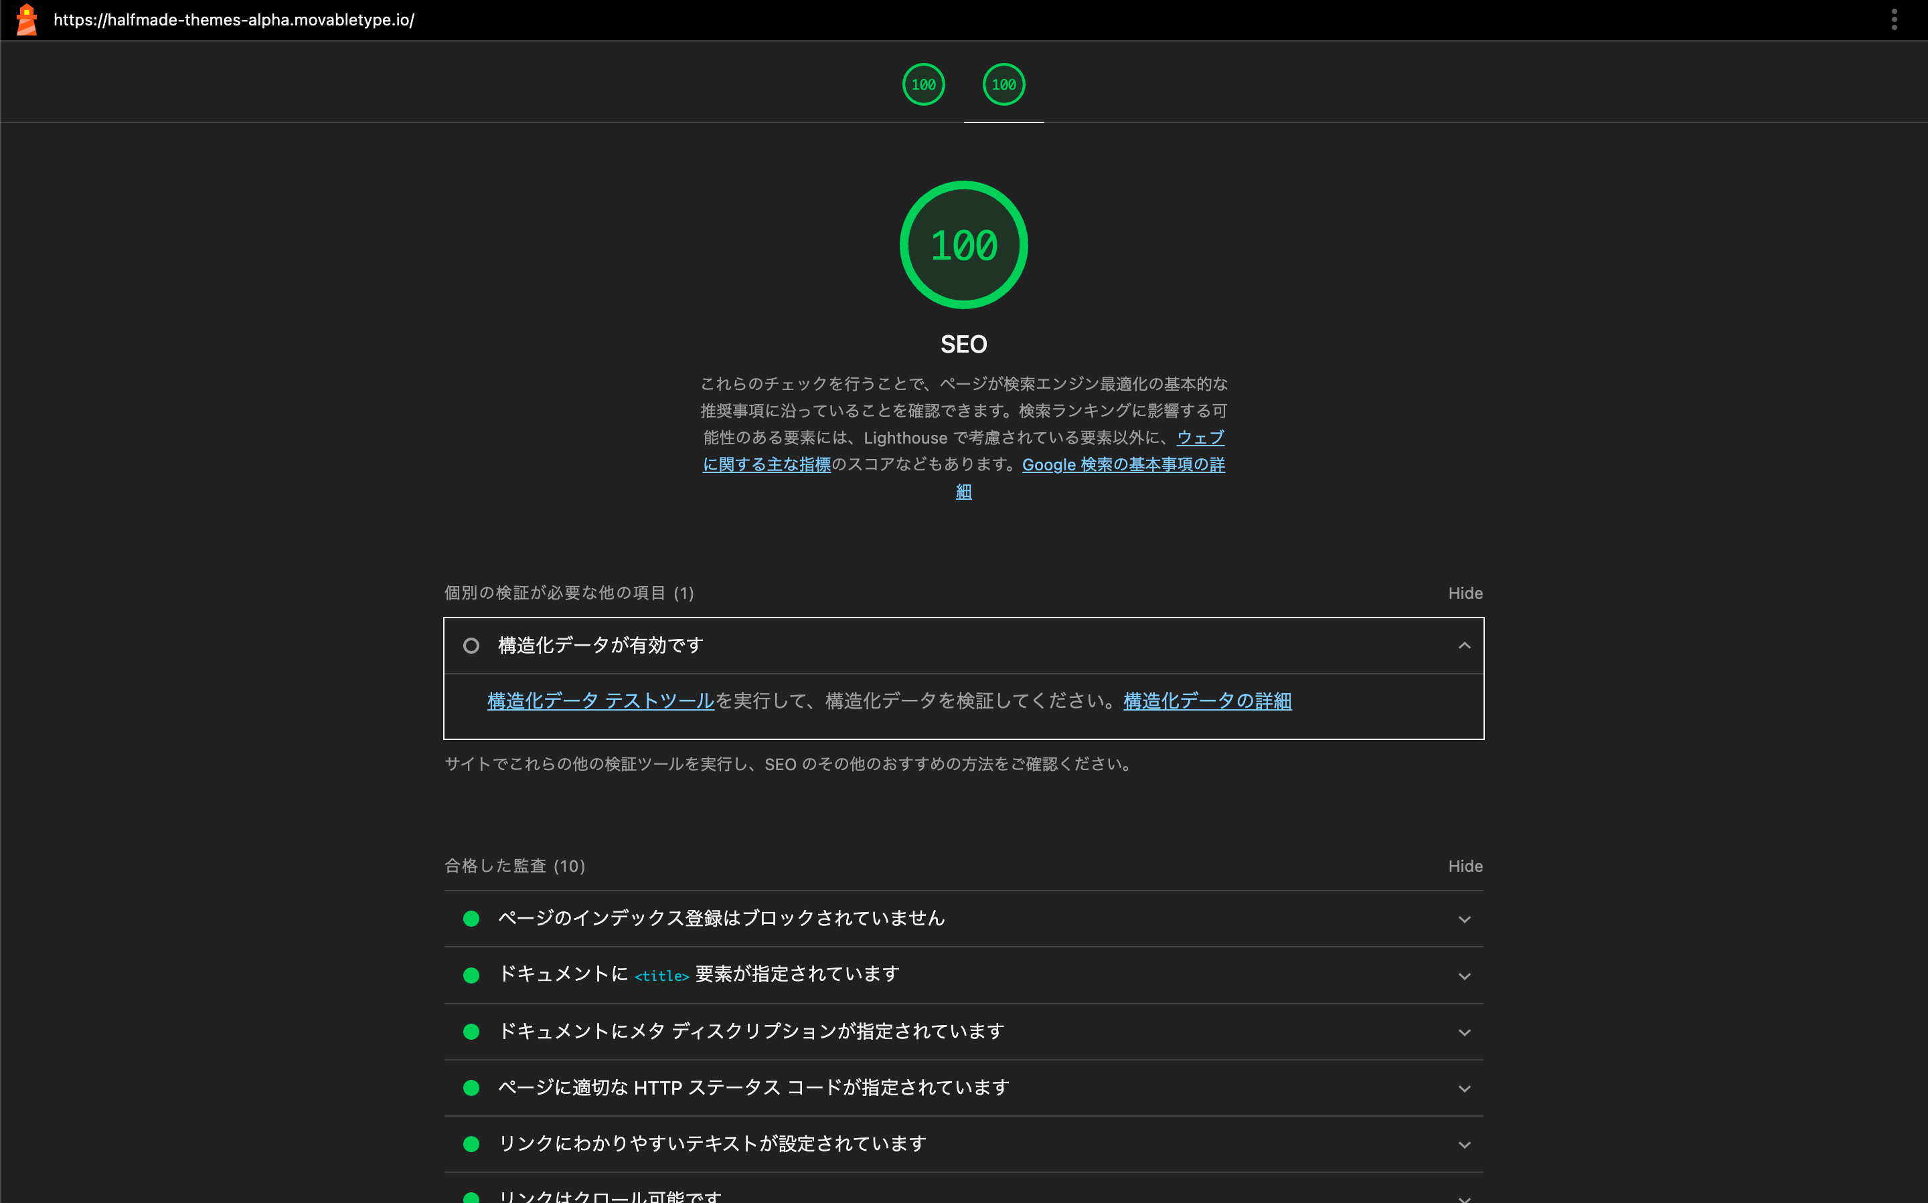This screenshot has width=1928, height=1203.
Task: Expand the メタ ディスクリプション audit chevron
Action: (x=1464, y=1032)
